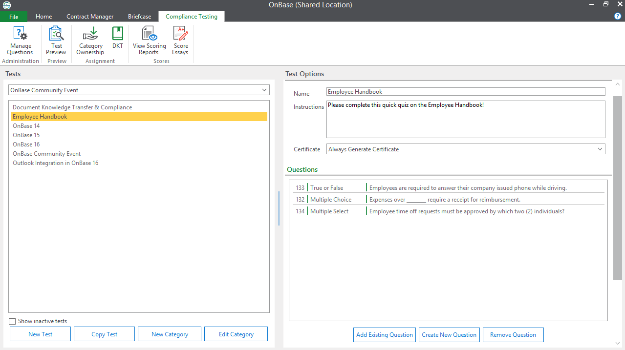Switch to Contract Manager tab
The height and width of the screenshot is (350, 625).
point(90,17)
